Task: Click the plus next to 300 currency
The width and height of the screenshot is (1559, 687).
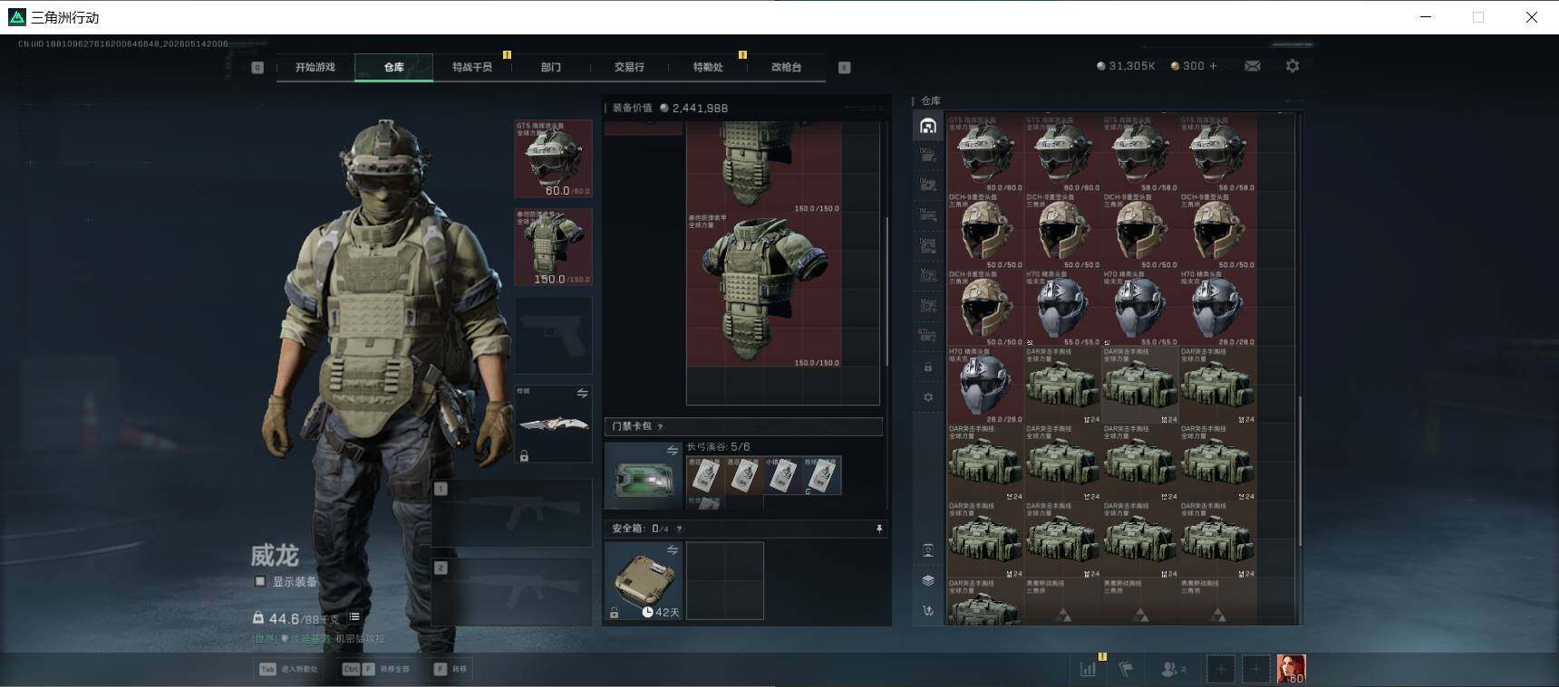Action: (1213, 66)
